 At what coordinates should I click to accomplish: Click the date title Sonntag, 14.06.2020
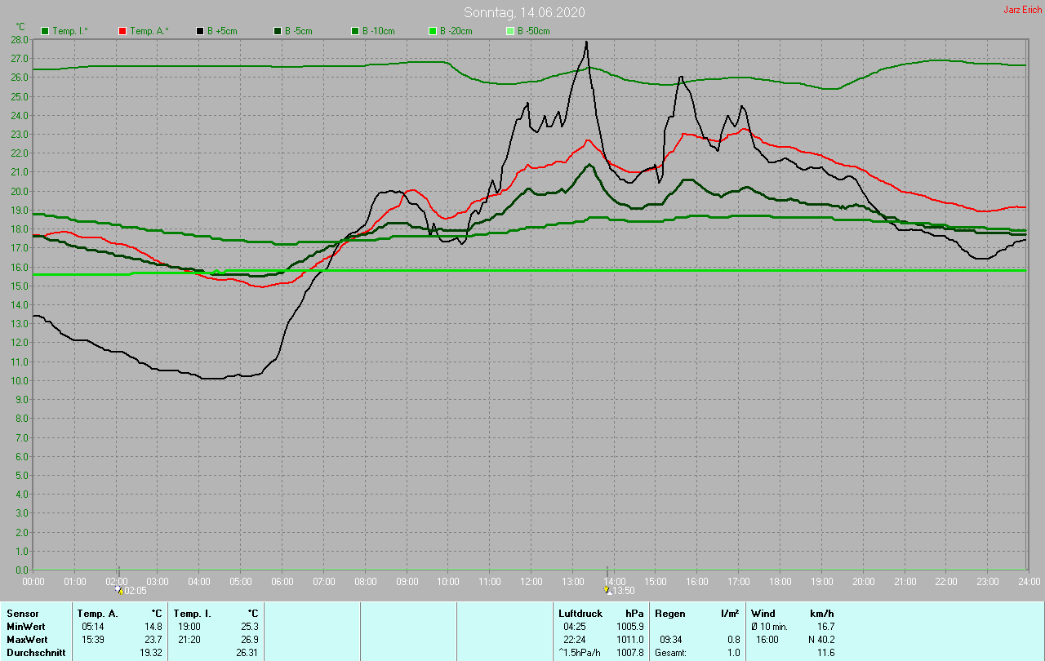[x=524, y=12]
